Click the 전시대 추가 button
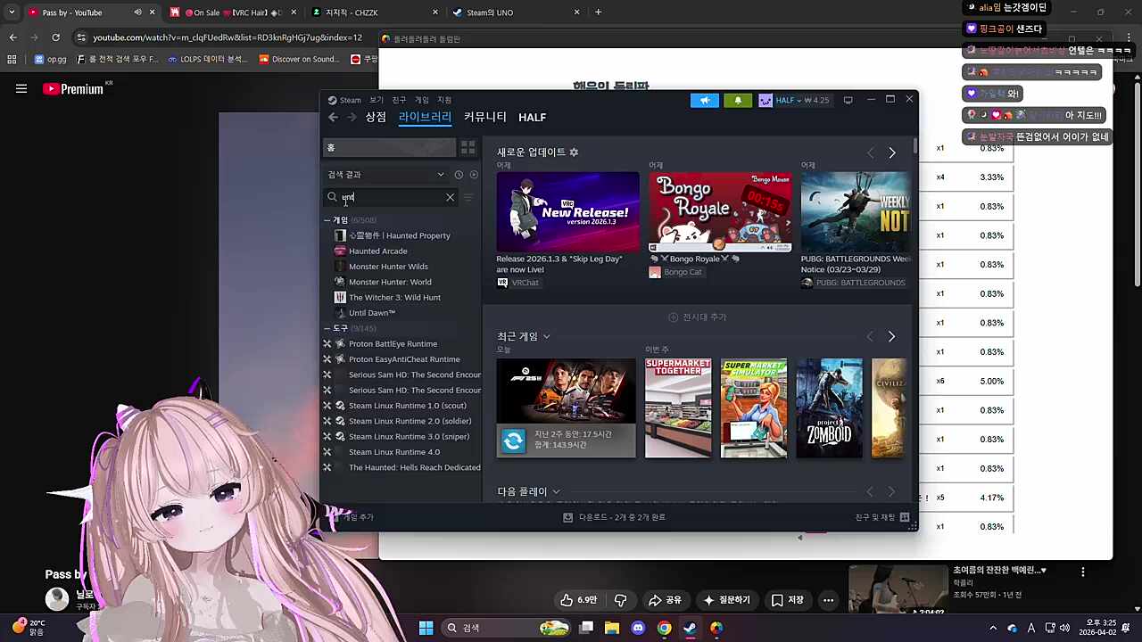The width and height of the screenshot is (1142, 642). pos(698,317)
